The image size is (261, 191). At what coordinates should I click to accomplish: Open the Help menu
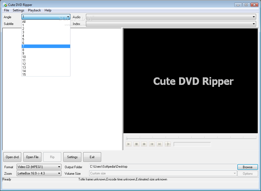tap(48, 10)
